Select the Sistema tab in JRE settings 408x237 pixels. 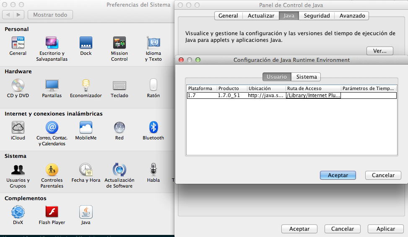coord(307,77)
